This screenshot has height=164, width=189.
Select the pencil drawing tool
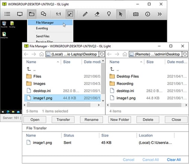(x=85, y=14)
